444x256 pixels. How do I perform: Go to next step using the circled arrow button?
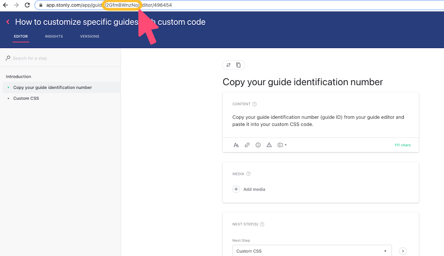coord(403,251)
